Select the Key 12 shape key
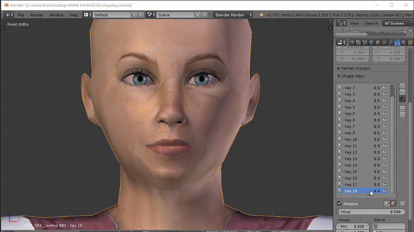This screenshot has width=414, height=232. [x=362, y=152]
